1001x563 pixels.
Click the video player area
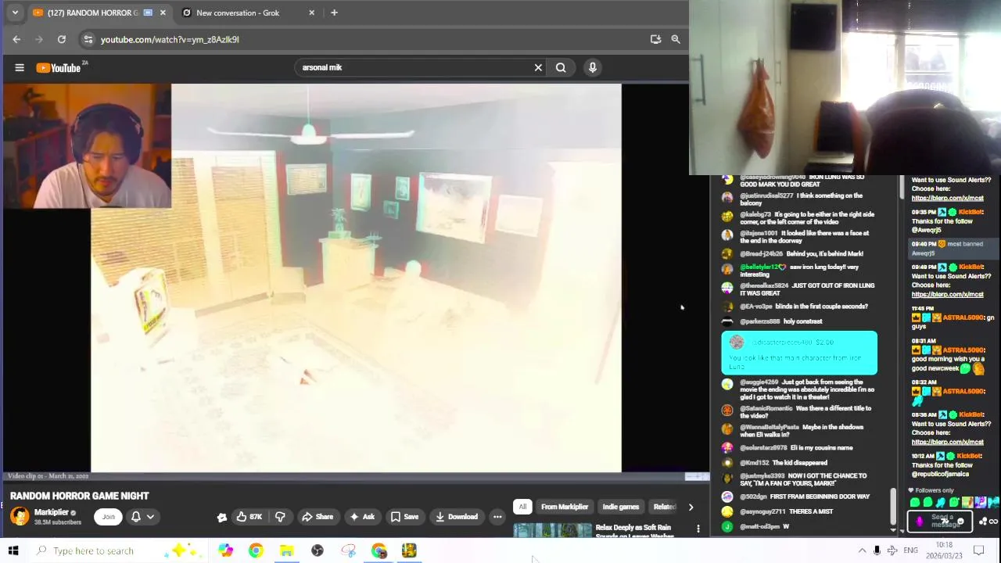pos(356,278)
